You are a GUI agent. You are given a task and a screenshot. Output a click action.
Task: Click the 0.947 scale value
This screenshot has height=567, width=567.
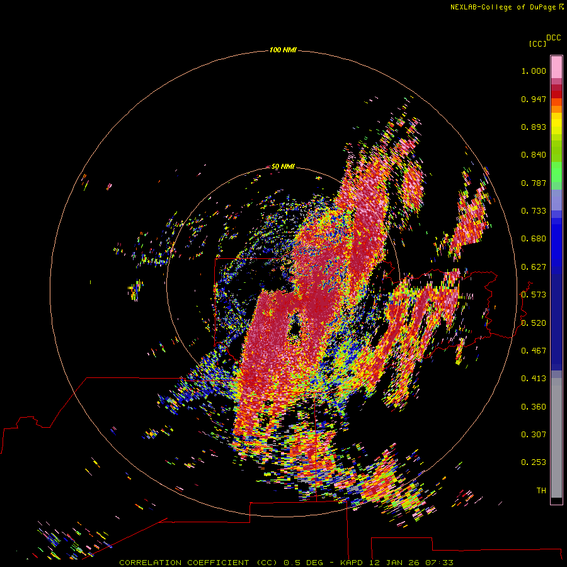[x=534, y=99]
